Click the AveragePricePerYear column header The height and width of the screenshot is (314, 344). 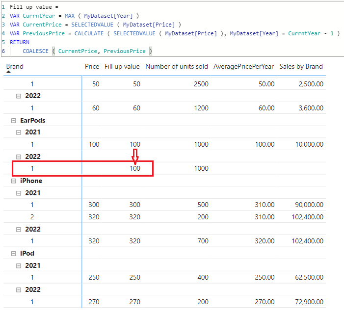click(243, 66)
